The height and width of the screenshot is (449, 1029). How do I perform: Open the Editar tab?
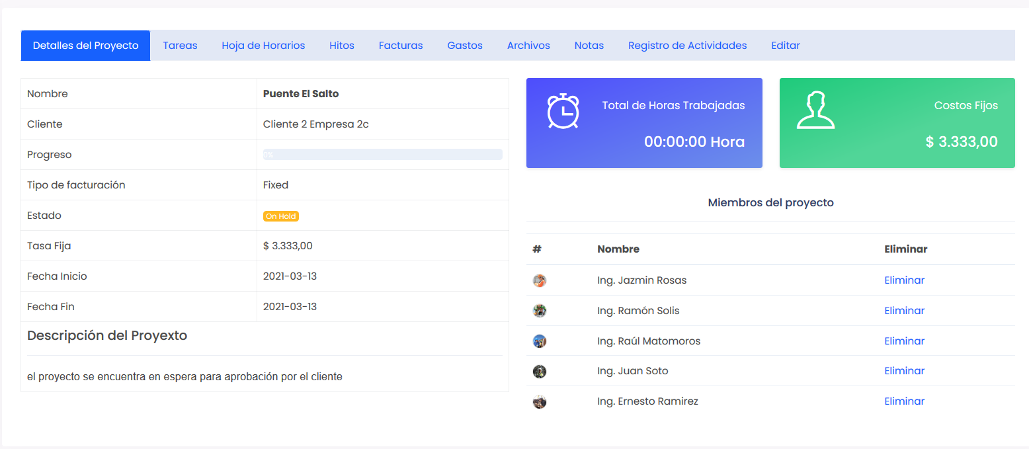pos(786,46)
